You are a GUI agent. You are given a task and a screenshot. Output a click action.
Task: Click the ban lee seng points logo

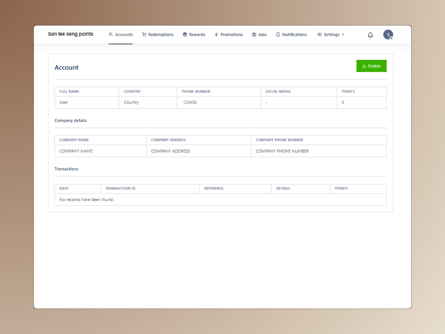[71, 34]
